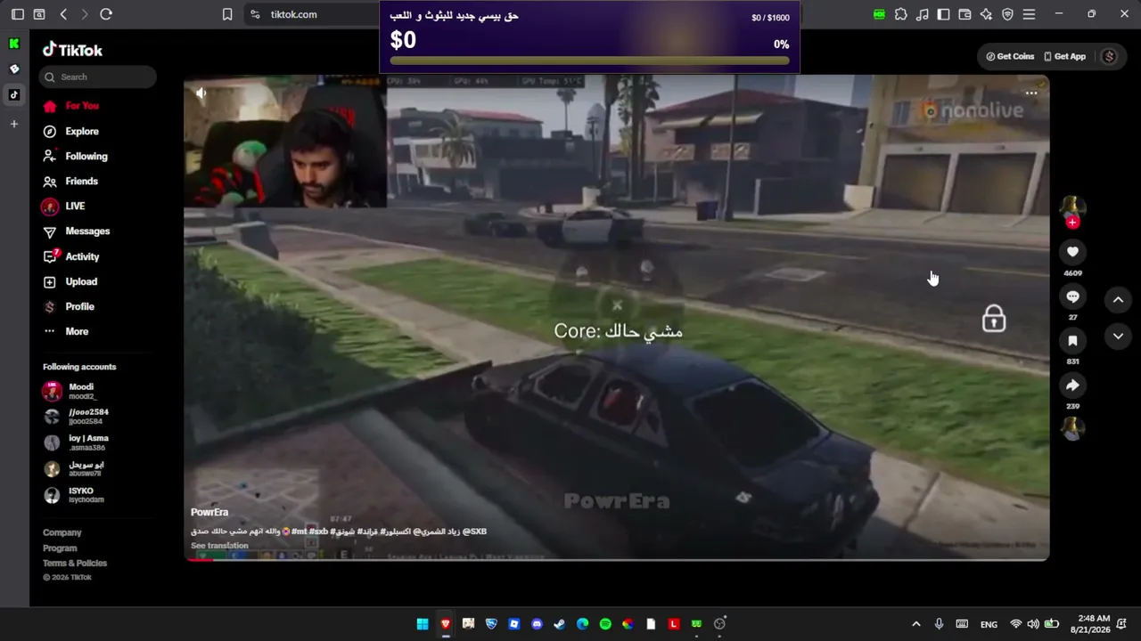This screenshot has height=641, width=1141.
Task: Add a new sidebar item
Action: point(14,124)
